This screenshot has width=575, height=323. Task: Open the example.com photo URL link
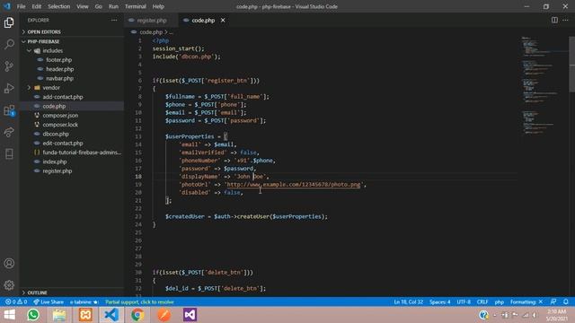point(294,185)
